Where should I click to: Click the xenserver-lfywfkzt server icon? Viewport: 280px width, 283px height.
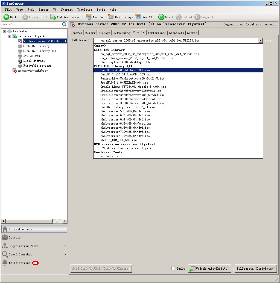coord(15,36)
